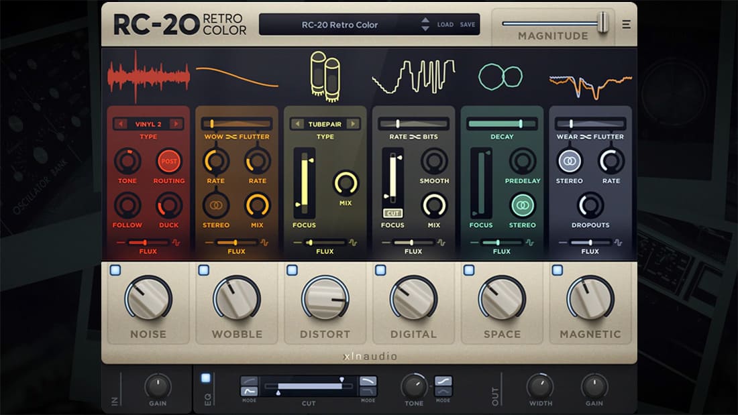Image resolution: width=738 pixels, height=415 pixels.
Task: Click the SAVE preset button
Action: [x=468, y=24]
